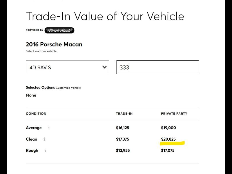This screenshot has width=232, height=174.
Task: Open the Select another vehicle link
Action: pos(41,51)
